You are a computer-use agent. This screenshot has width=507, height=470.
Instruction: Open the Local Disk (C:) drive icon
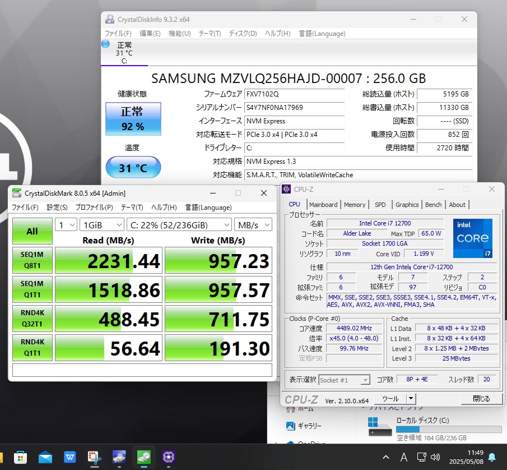[x=380, y=427]
